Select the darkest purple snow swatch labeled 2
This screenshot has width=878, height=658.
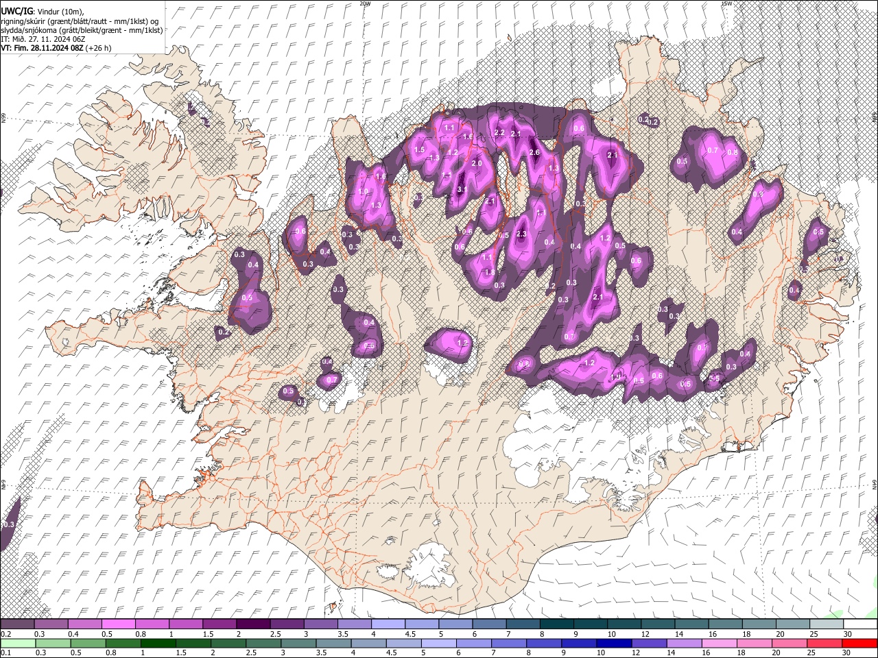tap(253, 624)
